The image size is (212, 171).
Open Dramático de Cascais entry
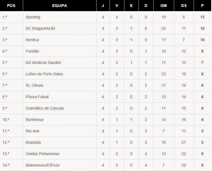coord(45,108)
